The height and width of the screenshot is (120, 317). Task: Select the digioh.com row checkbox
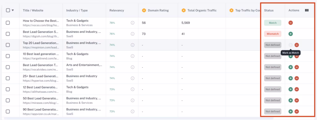(8, 34)
